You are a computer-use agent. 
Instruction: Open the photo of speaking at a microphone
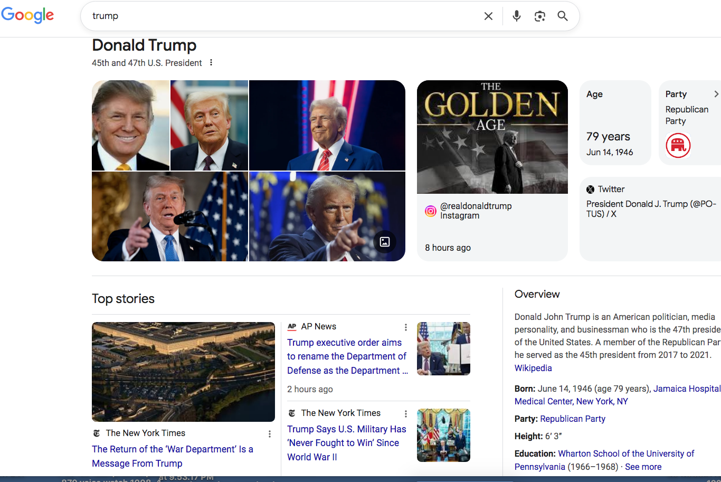170,216
